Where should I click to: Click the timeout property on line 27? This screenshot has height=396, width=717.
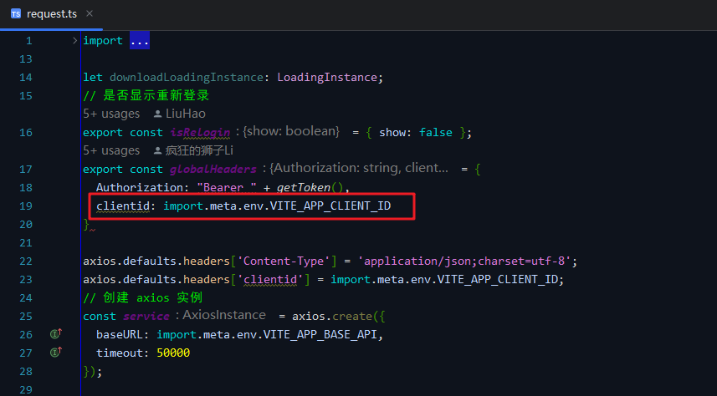(x=120, y=353)
